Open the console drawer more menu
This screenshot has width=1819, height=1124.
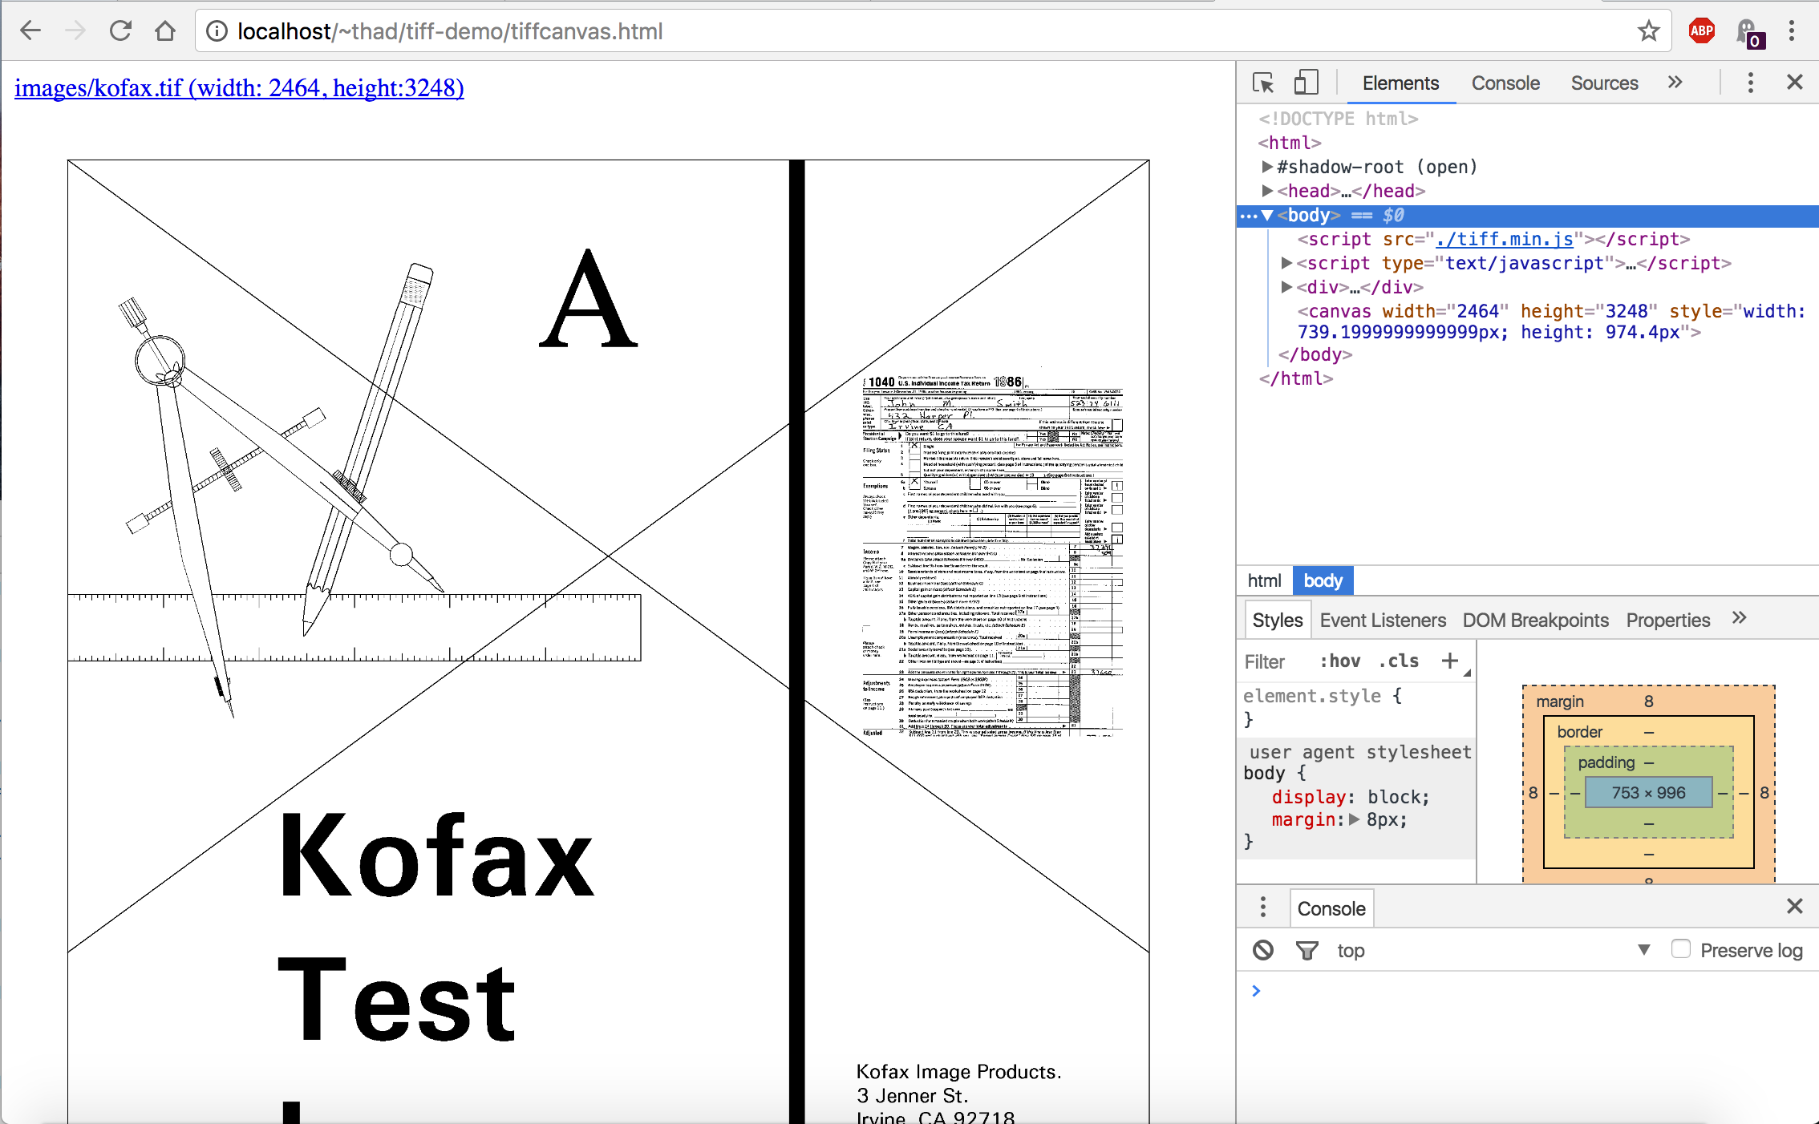[1263, 907]
